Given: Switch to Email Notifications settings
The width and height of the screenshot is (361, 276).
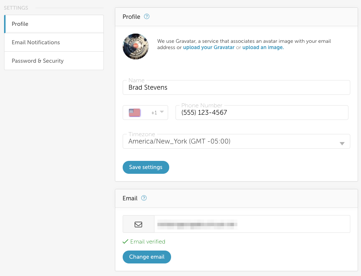Looking at the screenshot, I should coord(54,42).
